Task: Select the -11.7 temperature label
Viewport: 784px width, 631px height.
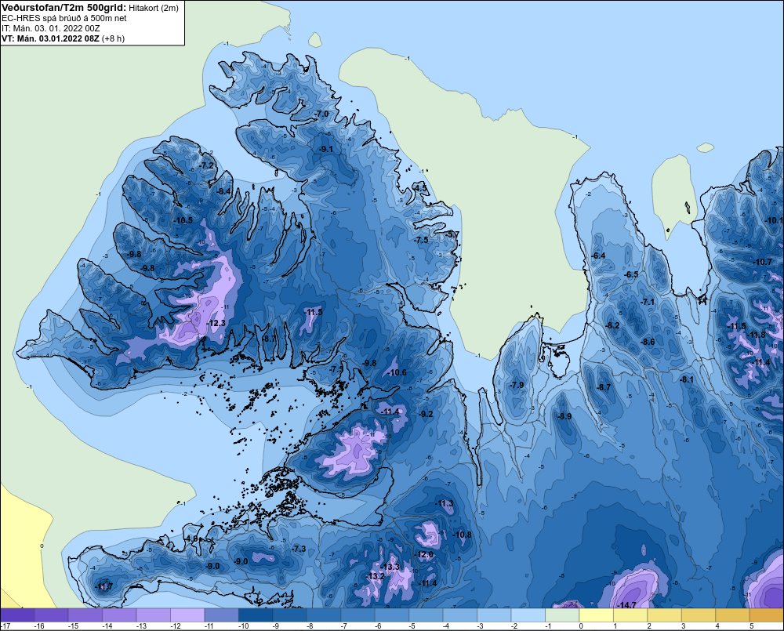Action: tap(104, 587)
